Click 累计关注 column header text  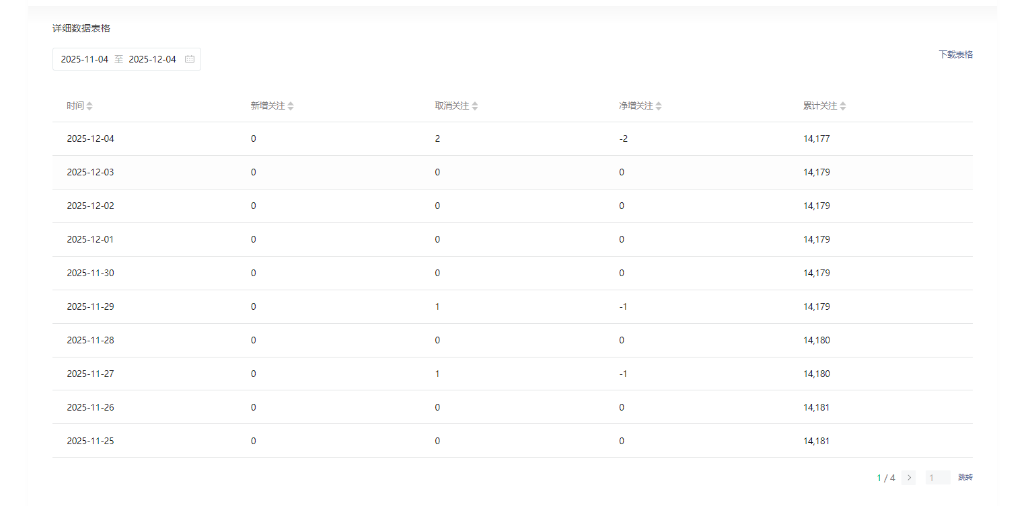click(x=820, y=106)
